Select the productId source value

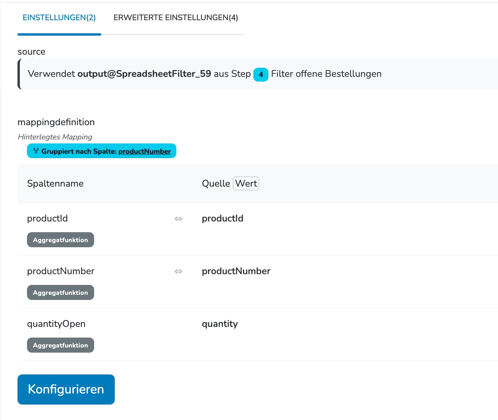coord(222,218)
